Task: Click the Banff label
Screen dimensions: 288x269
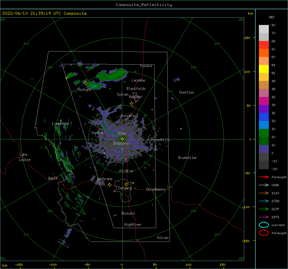Action: 53,178
